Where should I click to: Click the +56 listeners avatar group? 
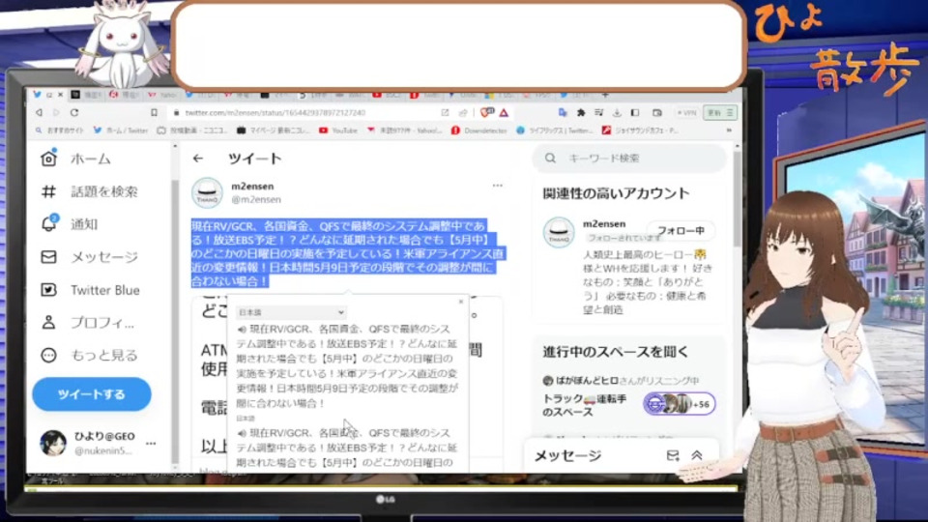point(679,404)
